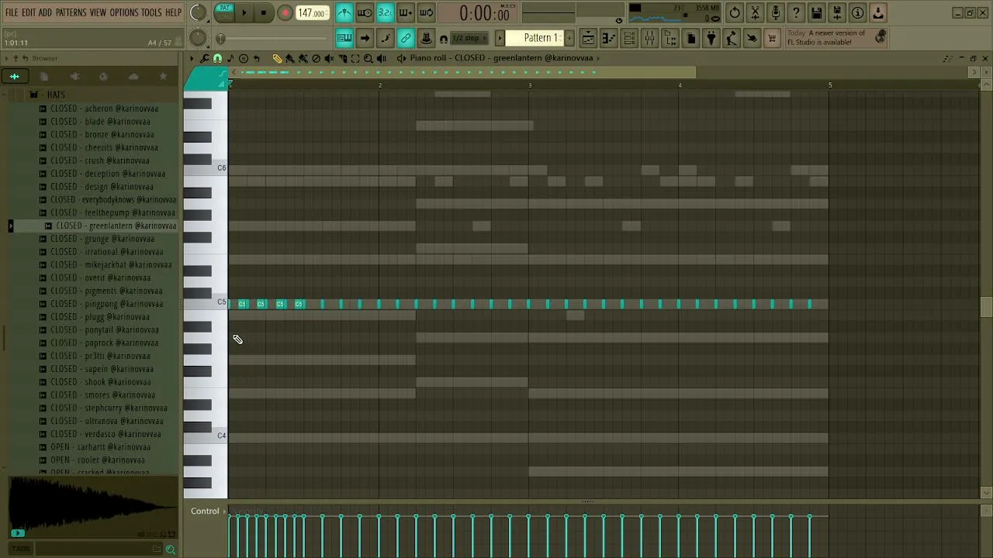Click the save project icon
Image resolution: width=993 pixels, height=558 pixels.
pos(816,12)
